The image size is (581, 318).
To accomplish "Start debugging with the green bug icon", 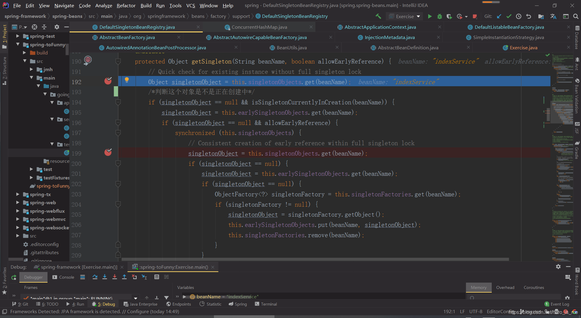I will tap(440, 16).
